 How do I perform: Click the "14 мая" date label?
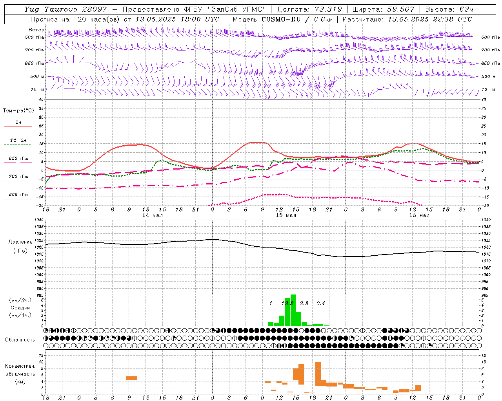click(153, 215)
